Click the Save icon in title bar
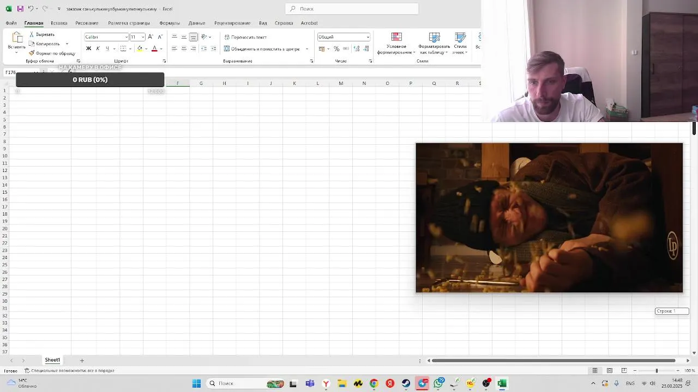The height and width of the screenshot is (392, 698). pyautogui.click(x=20, y=9)
